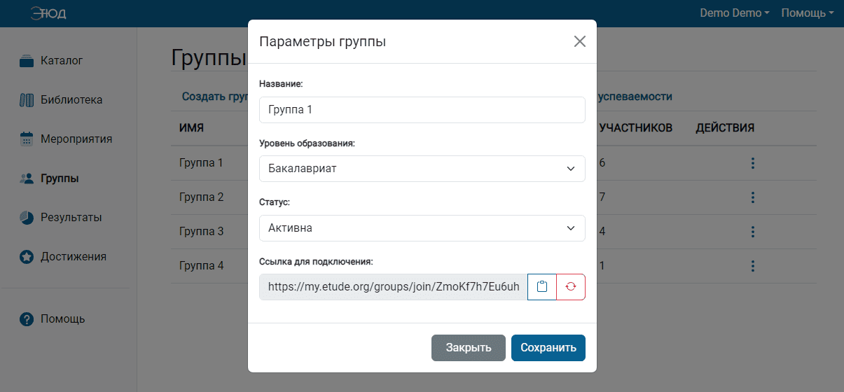Open Библиотека in the sidebar menu
The image size is (844, 392).
tap(71, 100)
